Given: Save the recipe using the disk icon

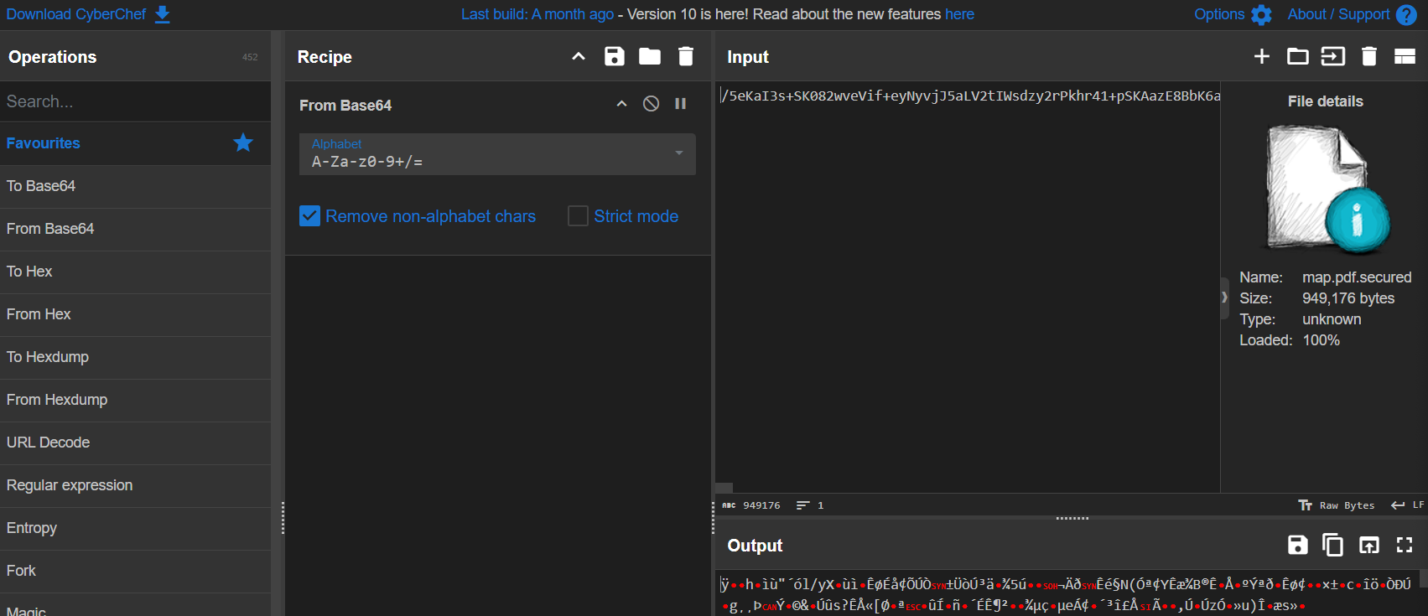Looking at the screenshot, I should (x=615, y=56).
